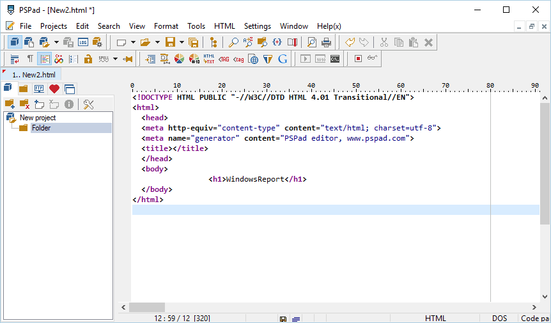The height and width of the screenshot is (323, 551).
Task: Open the color picker pie icon
Action: 179,59
